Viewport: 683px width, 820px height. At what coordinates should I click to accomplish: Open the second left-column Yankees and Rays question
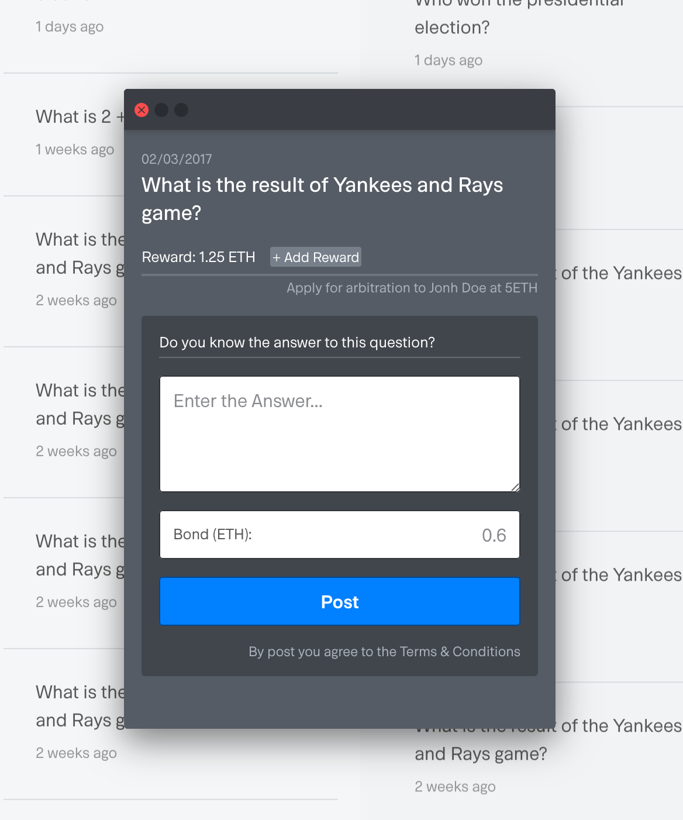80,404
